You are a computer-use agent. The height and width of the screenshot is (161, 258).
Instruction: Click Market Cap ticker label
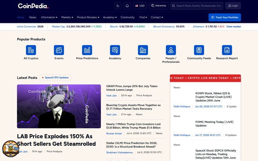pos(58,26)
